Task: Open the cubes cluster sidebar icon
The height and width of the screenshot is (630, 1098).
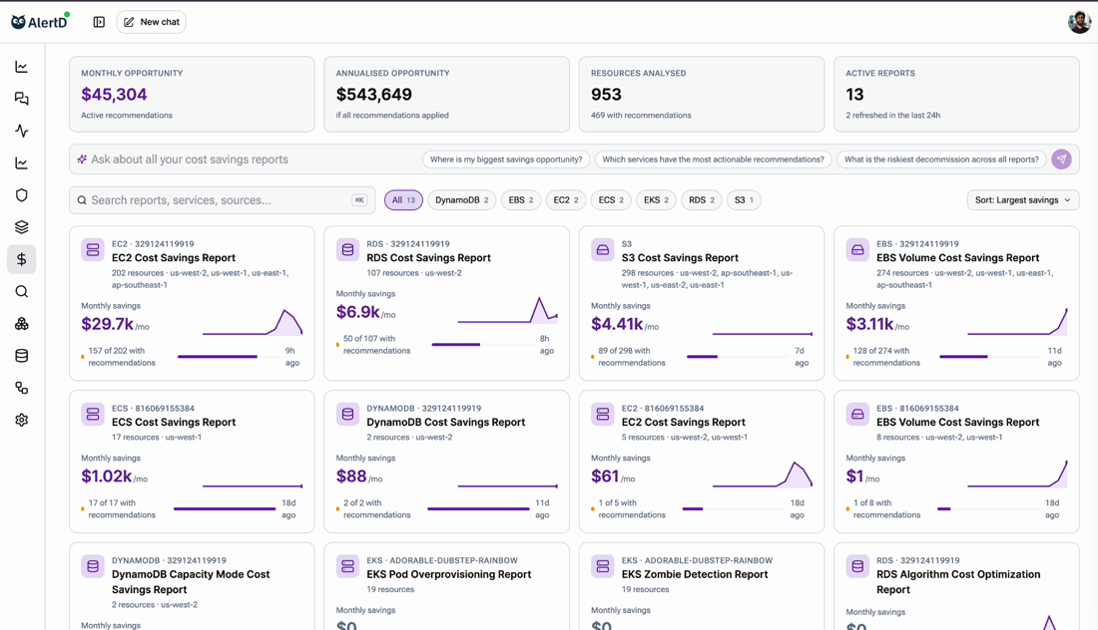Action: tap(22, 324)
